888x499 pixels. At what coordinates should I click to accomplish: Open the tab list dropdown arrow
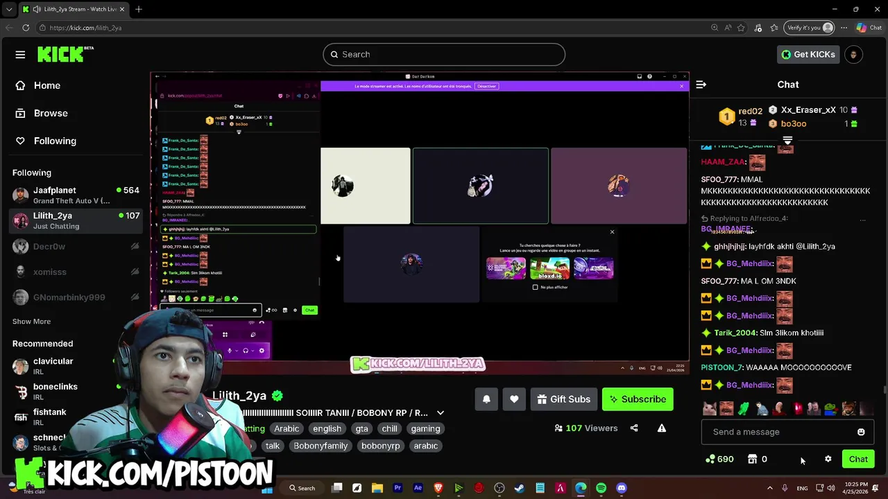pos(9,9)
